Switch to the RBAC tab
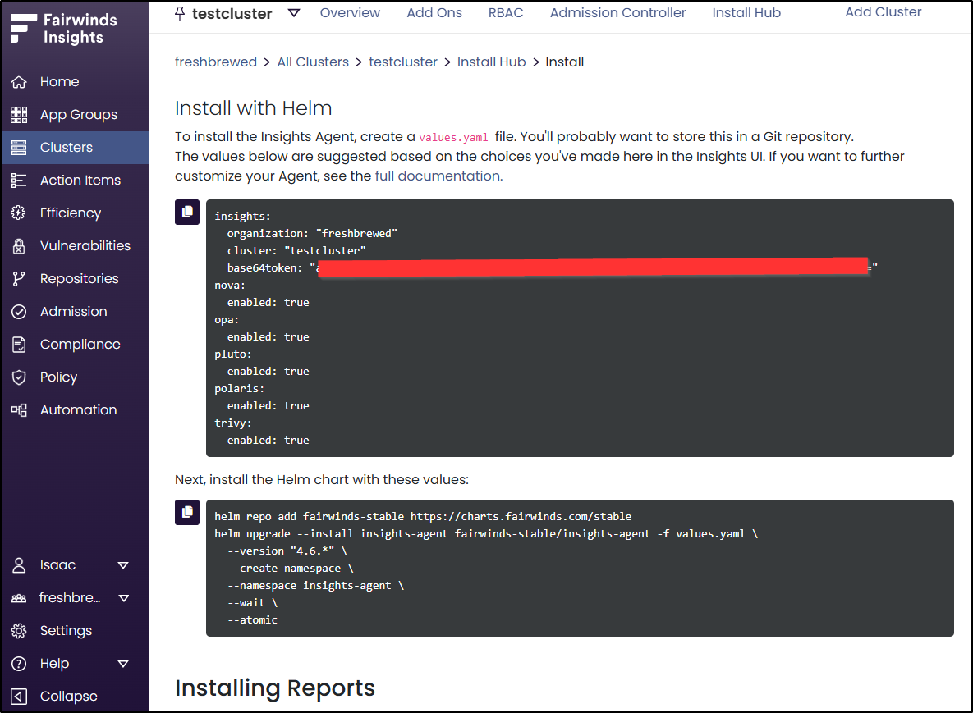The image size is (973, 713). pos(506,13)
